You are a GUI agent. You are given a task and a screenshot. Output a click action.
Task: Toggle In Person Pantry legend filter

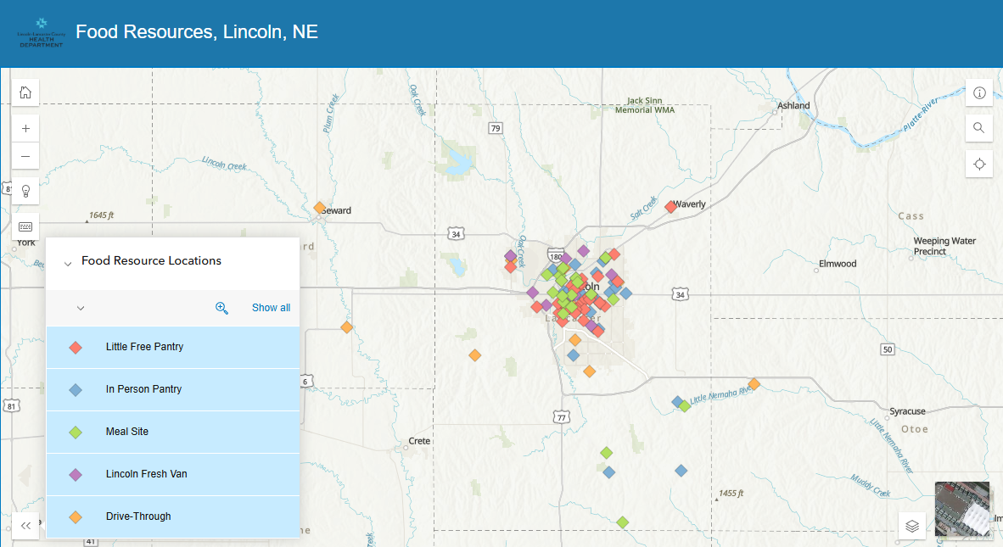pos(173,389)
